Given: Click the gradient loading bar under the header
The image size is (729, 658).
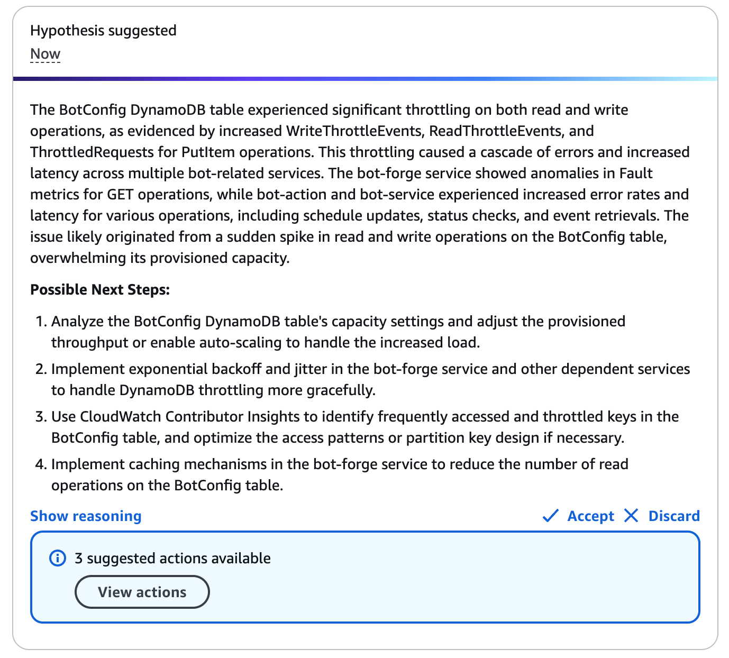Looking at the screenshot, I should pos(364,79).
